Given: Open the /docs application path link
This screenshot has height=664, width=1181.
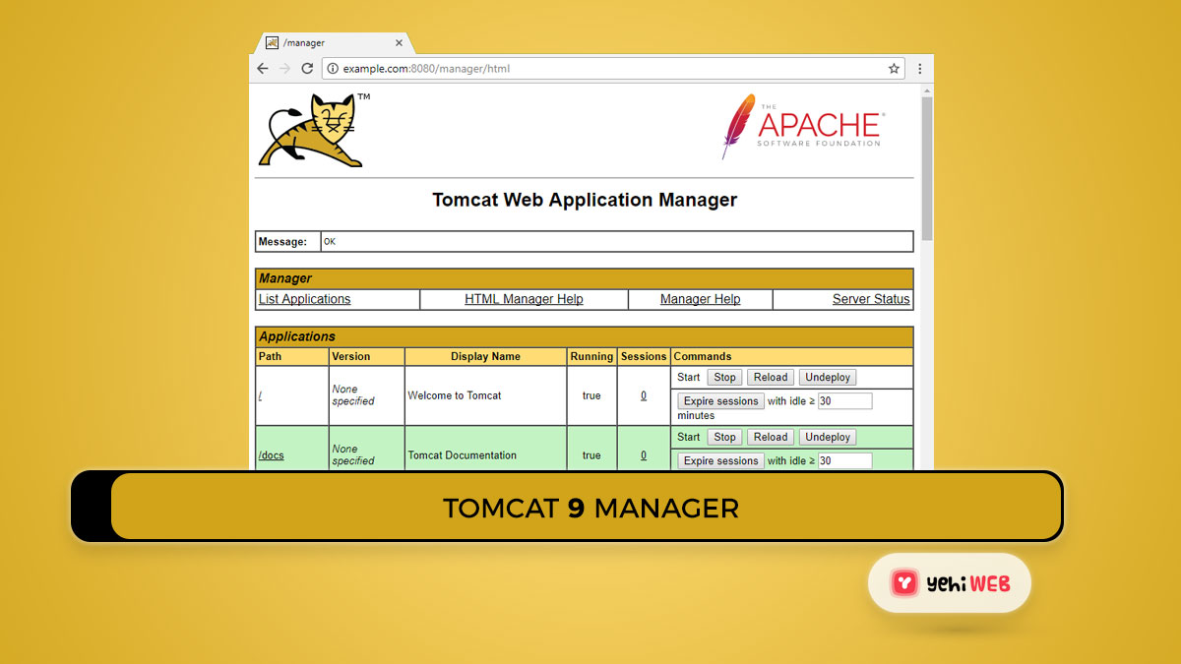Looking at the screenshot, I should pos(269,455).
